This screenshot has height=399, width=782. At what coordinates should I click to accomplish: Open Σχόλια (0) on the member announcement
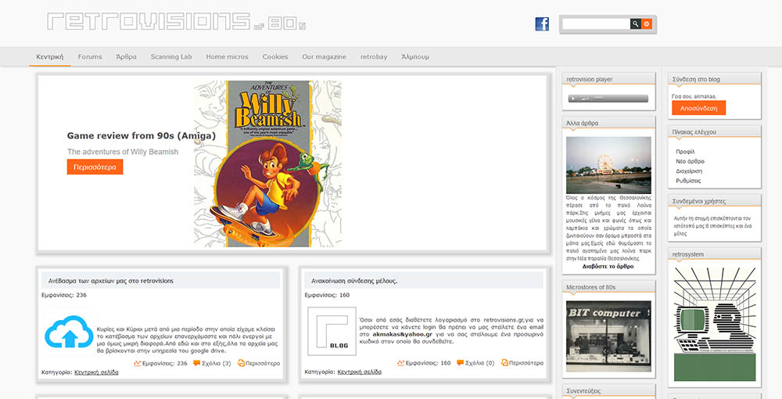coord(475,363)
